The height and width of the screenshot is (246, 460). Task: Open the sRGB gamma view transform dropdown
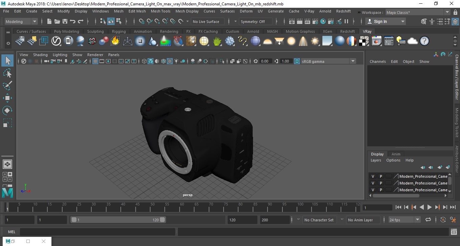(x=328, y=61)
